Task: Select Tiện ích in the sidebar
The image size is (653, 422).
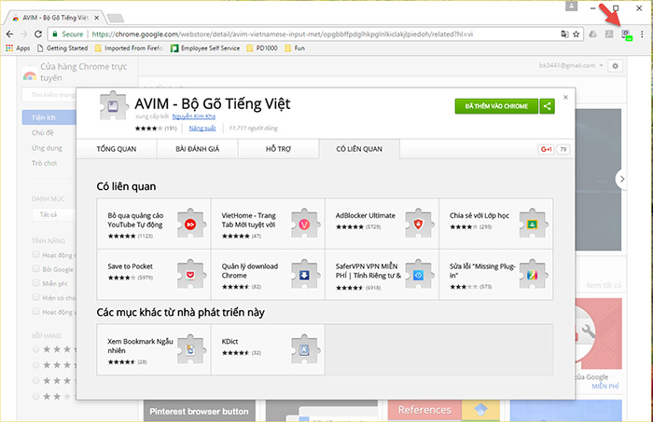Action: [49, 117]
